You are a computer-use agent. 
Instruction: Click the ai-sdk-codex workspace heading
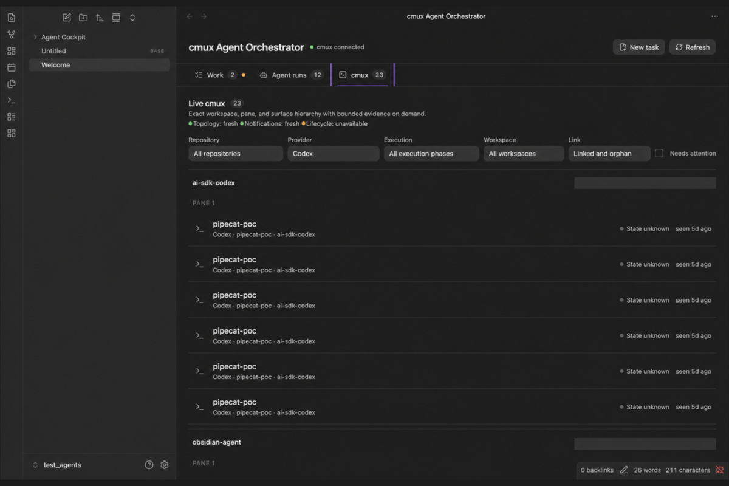pyautogui.click(x=213, y=183)
